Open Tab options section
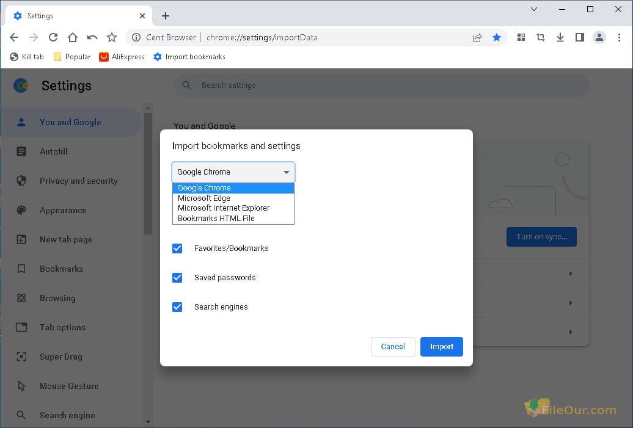This screenshot has height=428, width=633. [71, 327]
